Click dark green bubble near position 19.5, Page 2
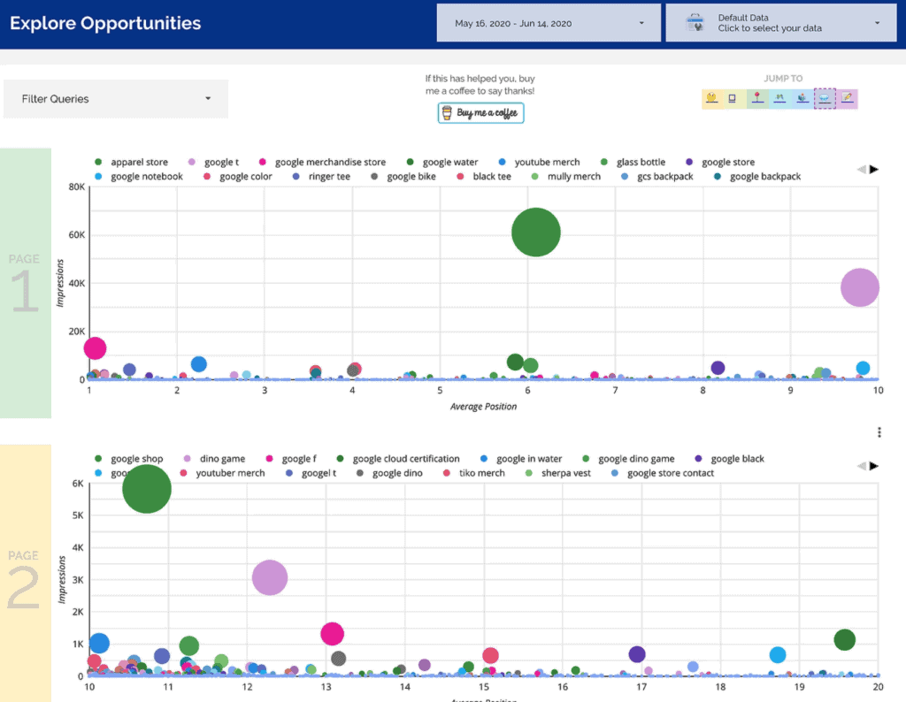 [x=845, y=639]
